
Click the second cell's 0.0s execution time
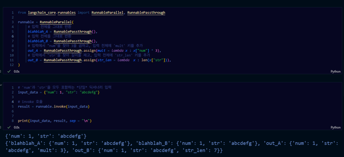(16, 128)
